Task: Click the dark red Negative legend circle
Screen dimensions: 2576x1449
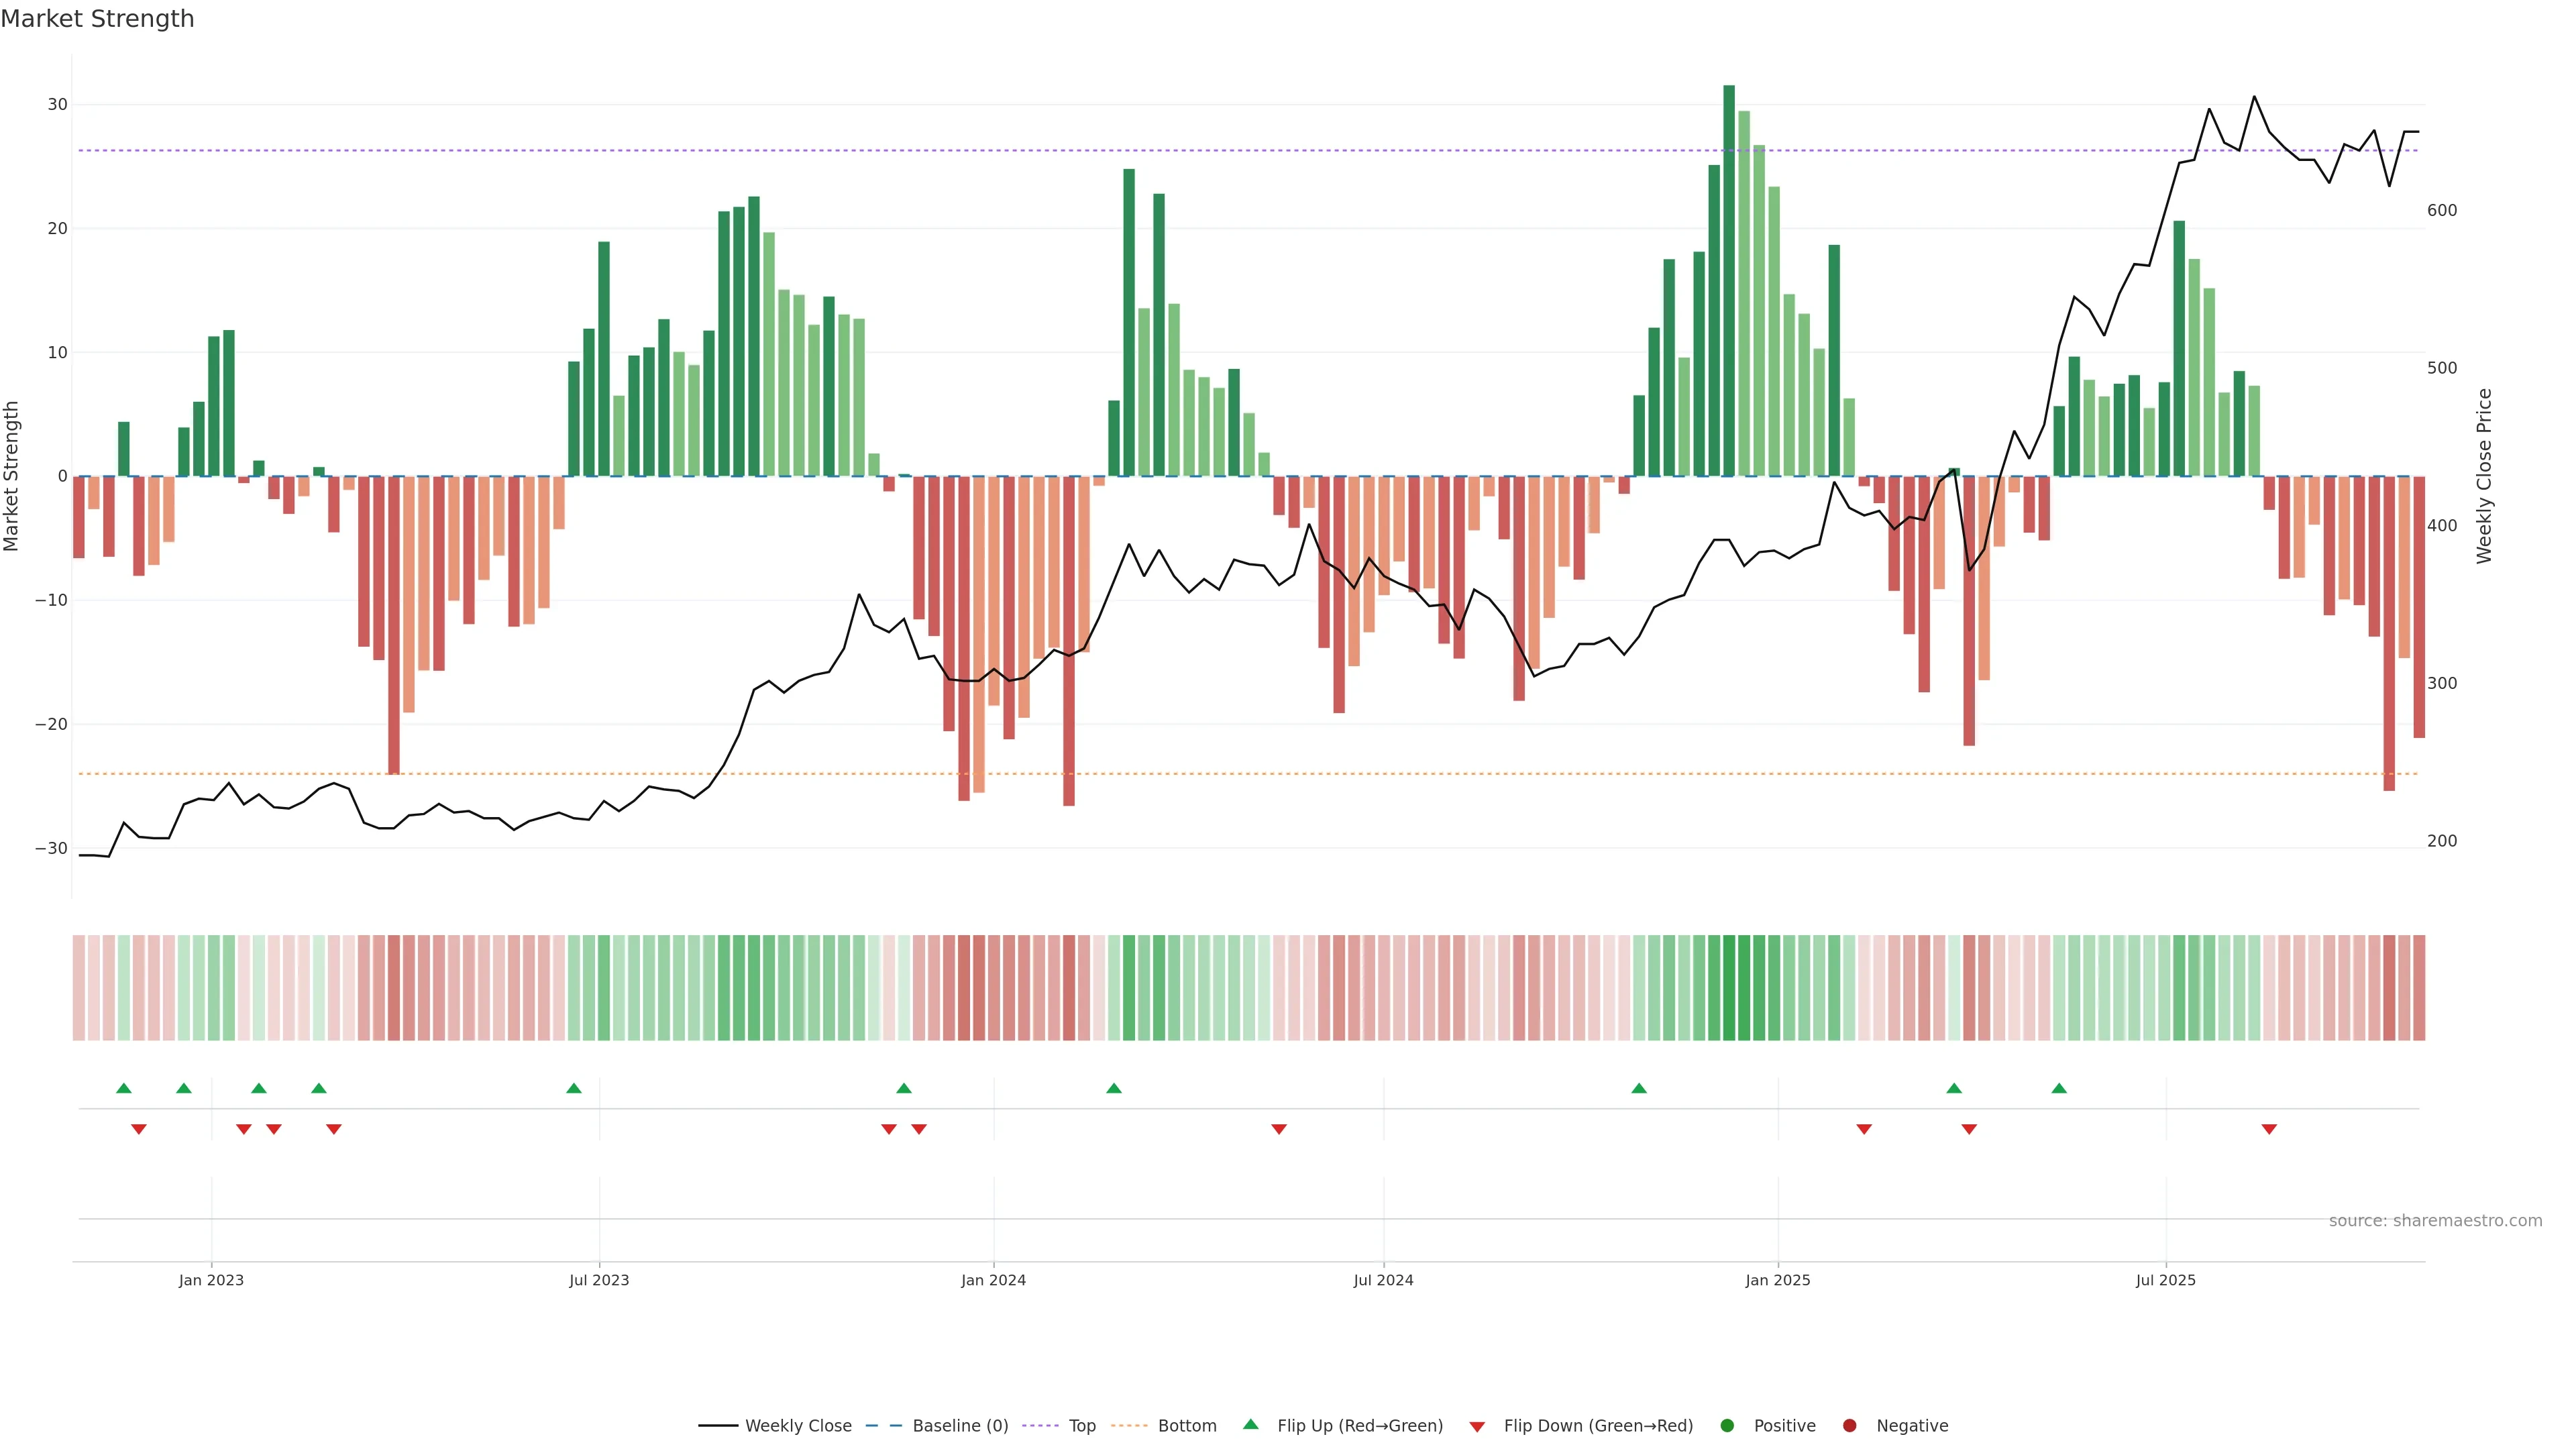Action: pos(1849,1426)
